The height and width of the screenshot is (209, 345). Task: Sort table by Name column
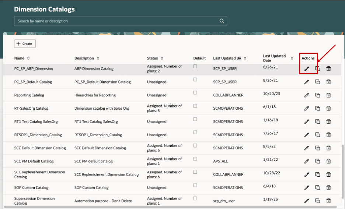coord(28,58)
